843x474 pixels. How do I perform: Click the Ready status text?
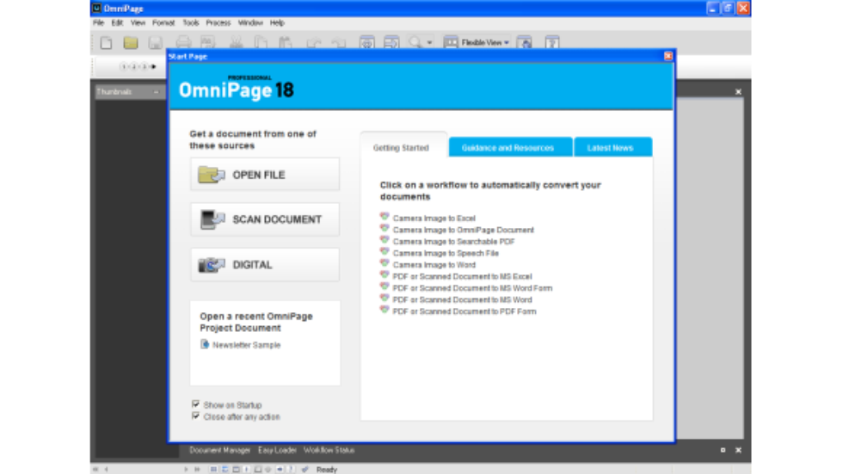coord(327,470)
